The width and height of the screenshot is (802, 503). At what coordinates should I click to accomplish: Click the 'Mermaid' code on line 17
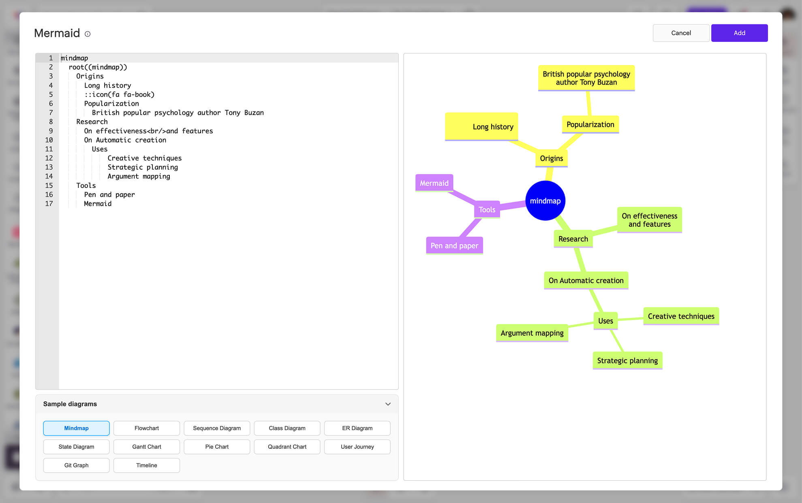coord(98,204)
